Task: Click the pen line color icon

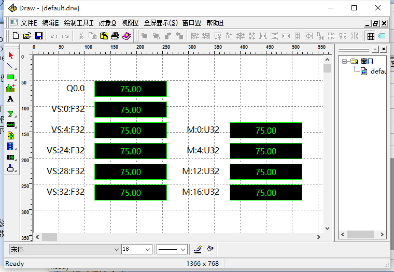Action: tap(198, 249)
